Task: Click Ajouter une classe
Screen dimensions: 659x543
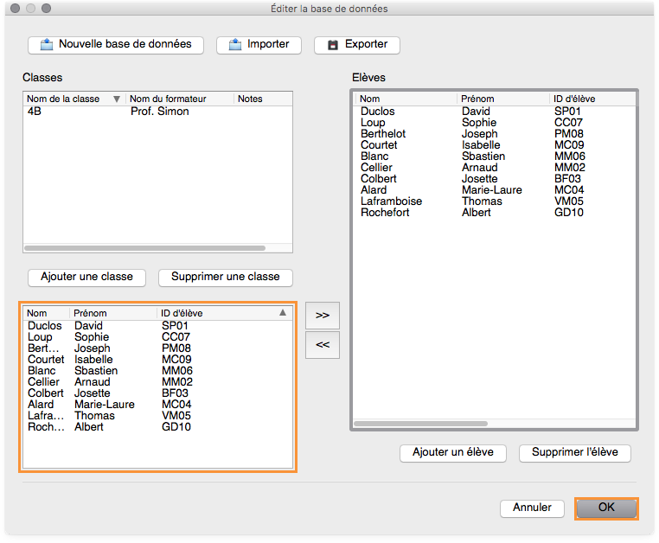Action: tap(86, 277)
